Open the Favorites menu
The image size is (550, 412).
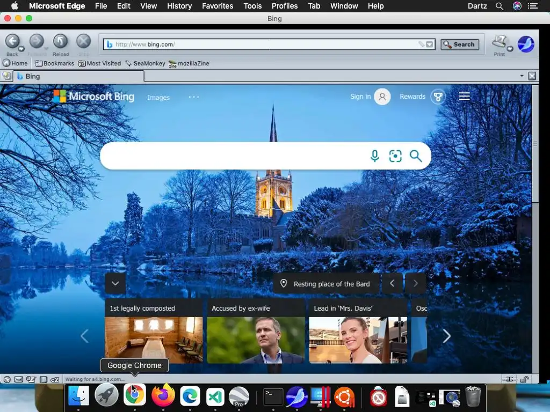[218, 6]
